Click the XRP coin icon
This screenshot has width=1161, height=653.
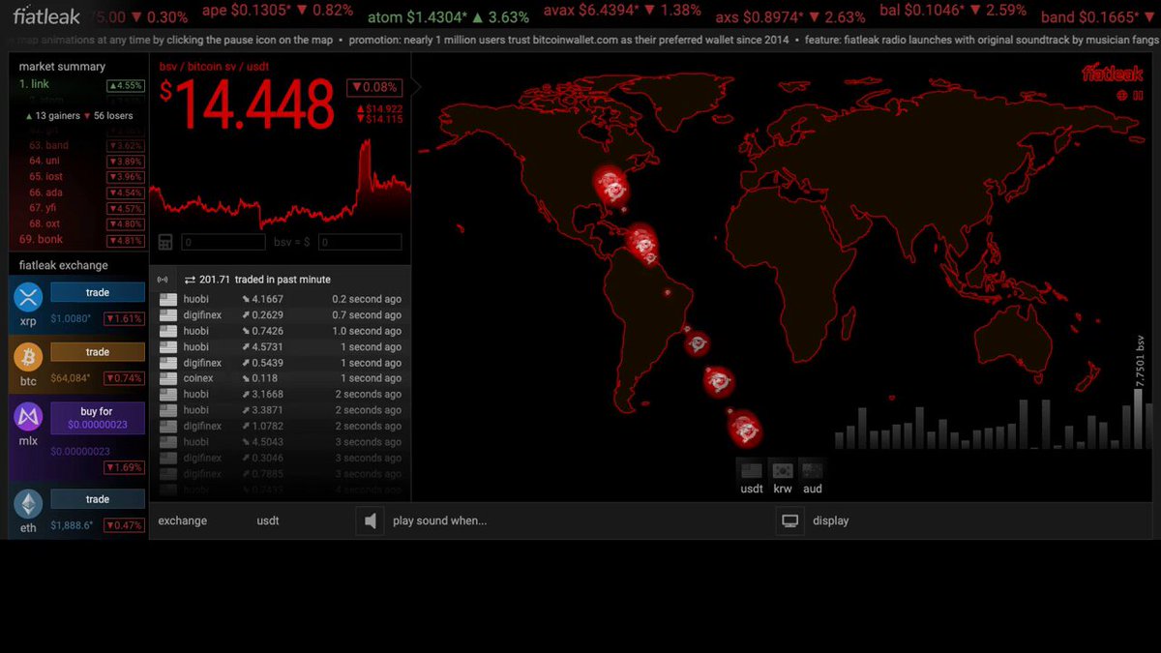[x=28, y=297]
